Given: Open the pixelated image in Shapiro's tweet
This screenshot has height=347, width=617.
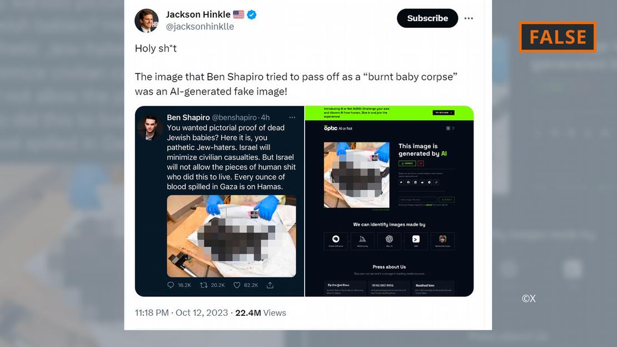Looking at the screenshot, I should 231,236.
